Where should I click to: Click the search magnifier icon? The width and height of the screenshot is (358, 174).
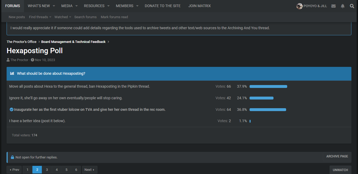click(352, 6)
